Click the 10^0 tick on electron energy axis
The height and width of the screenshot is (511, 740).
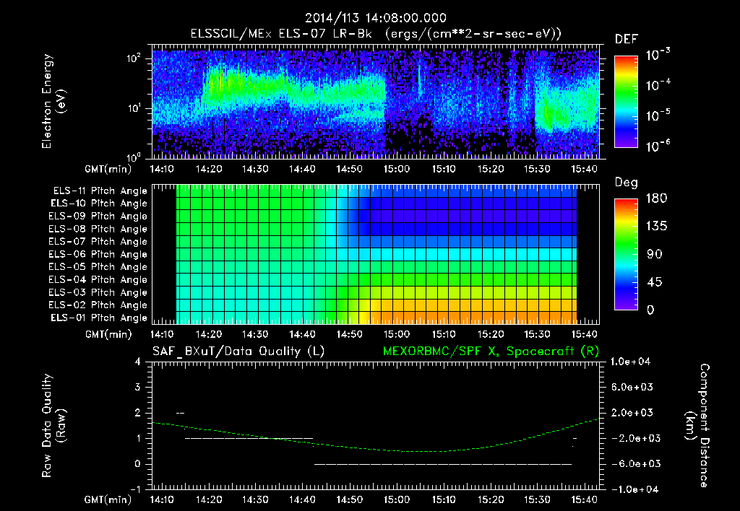[x=134, y=157]
